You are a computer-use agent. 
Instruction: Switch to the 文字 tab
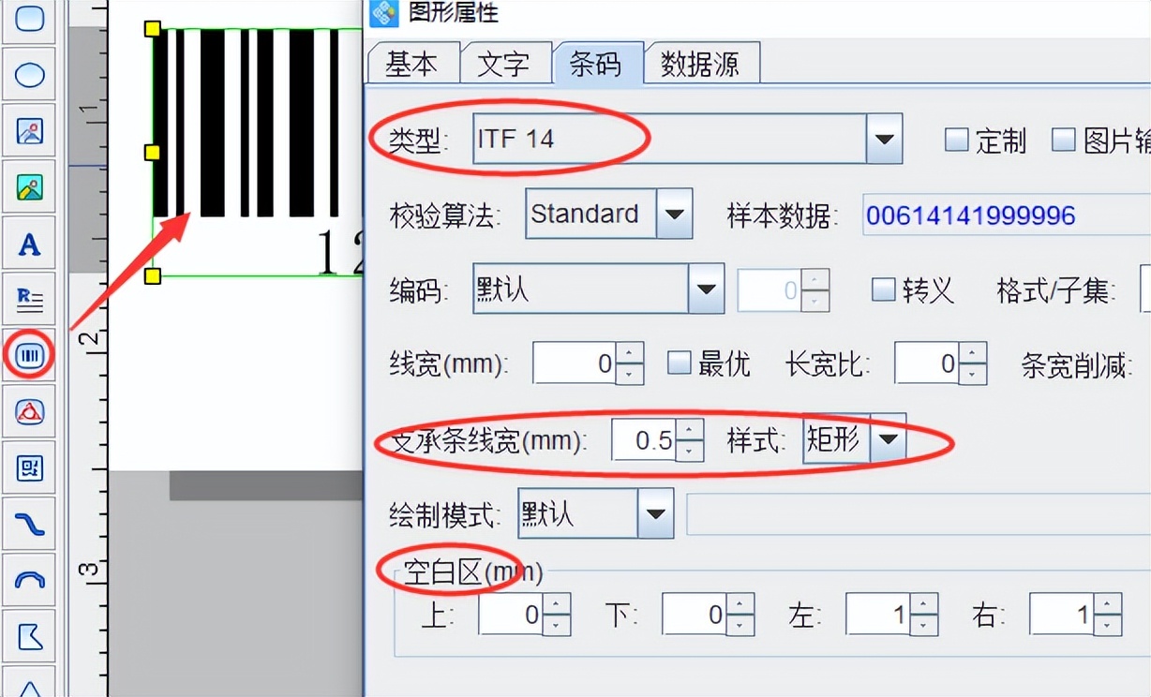coord(506,63)
